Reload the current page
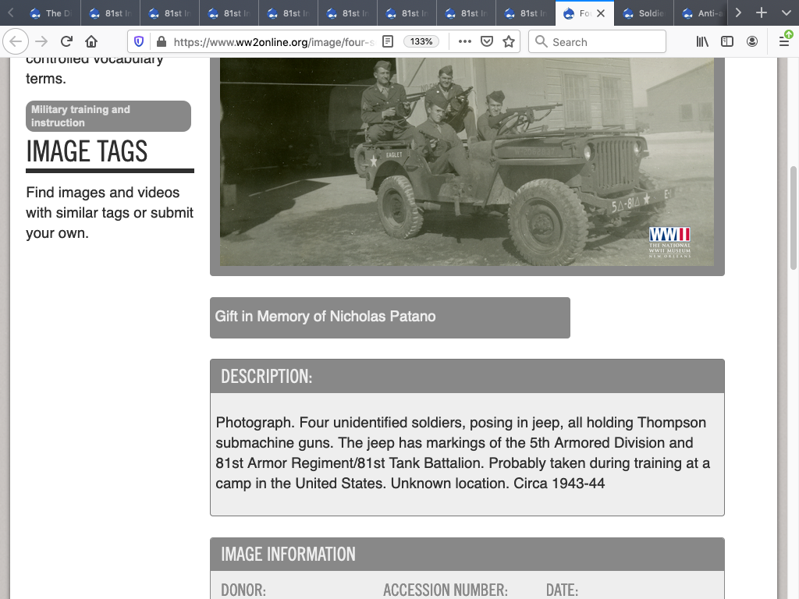 pos(66,41)
